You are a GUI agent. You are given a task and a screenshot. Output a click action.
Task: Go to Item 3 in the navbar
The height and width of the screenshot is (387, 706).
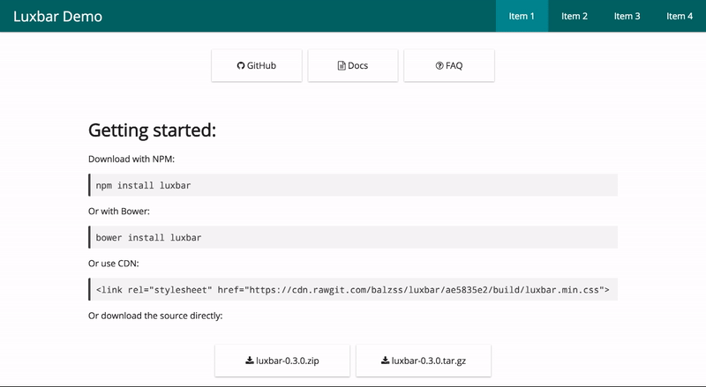627,16
